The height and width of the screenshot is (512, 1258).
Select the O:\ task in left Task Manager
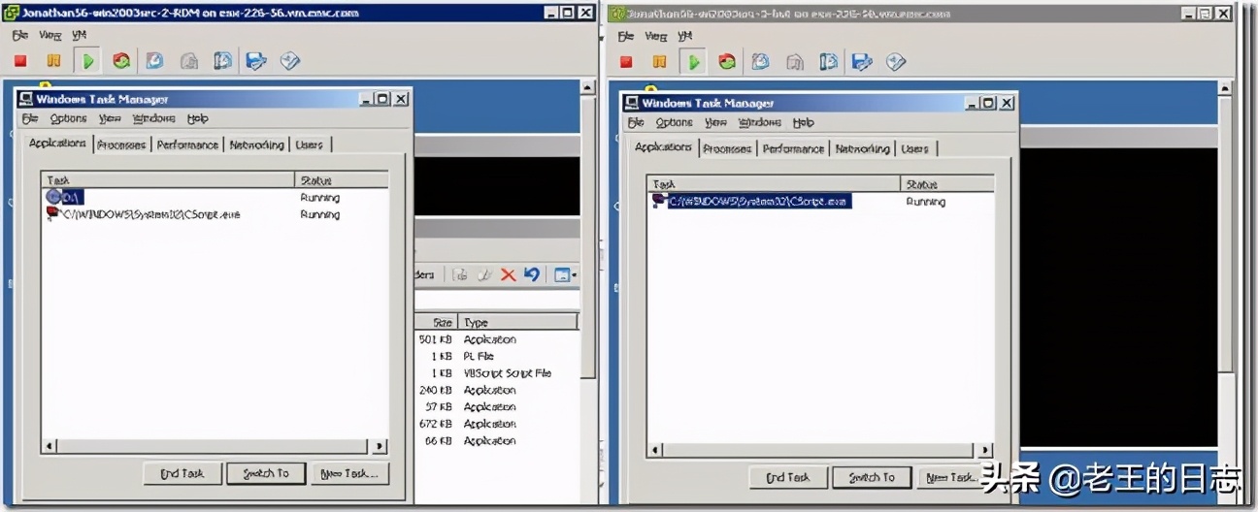66,197
